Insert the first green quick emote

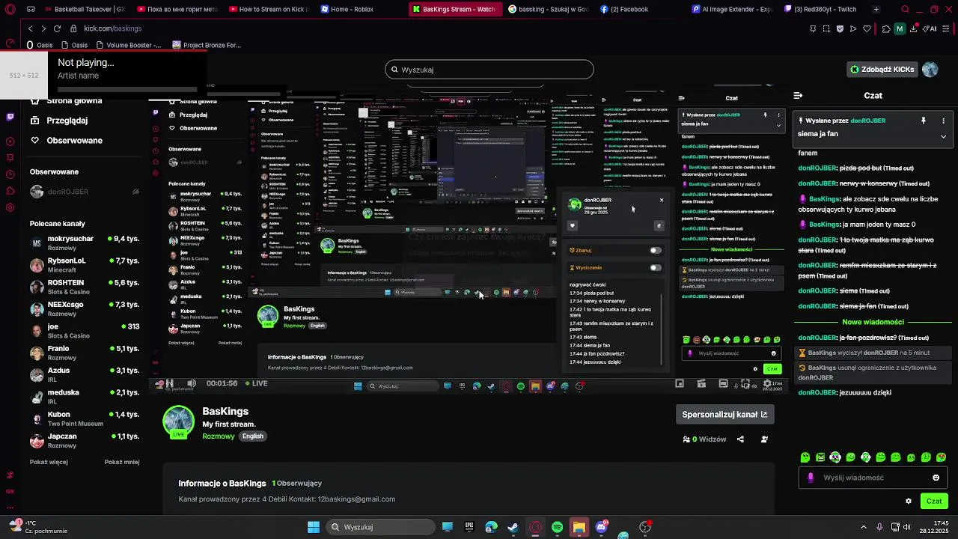click(805, 457)
